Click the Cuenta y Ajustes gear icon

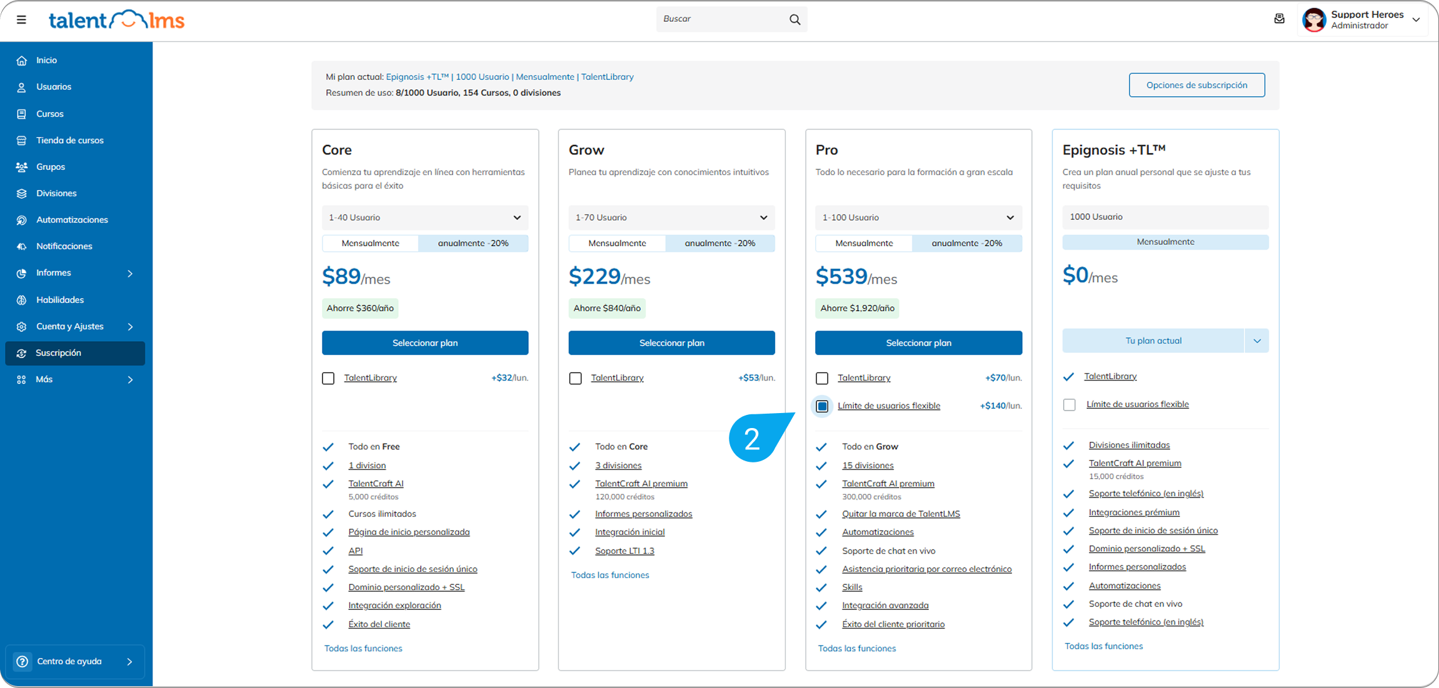22,327
